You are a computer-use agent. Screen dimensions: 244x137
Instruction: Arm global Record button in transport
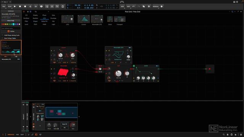point(25,6)
